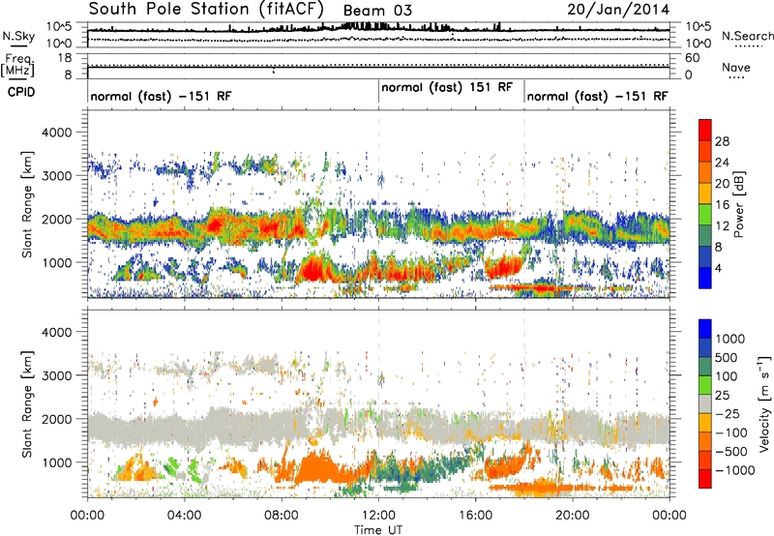
Task: Click the '3000' tick in the velocity panel
Action: tap(56, 375)
